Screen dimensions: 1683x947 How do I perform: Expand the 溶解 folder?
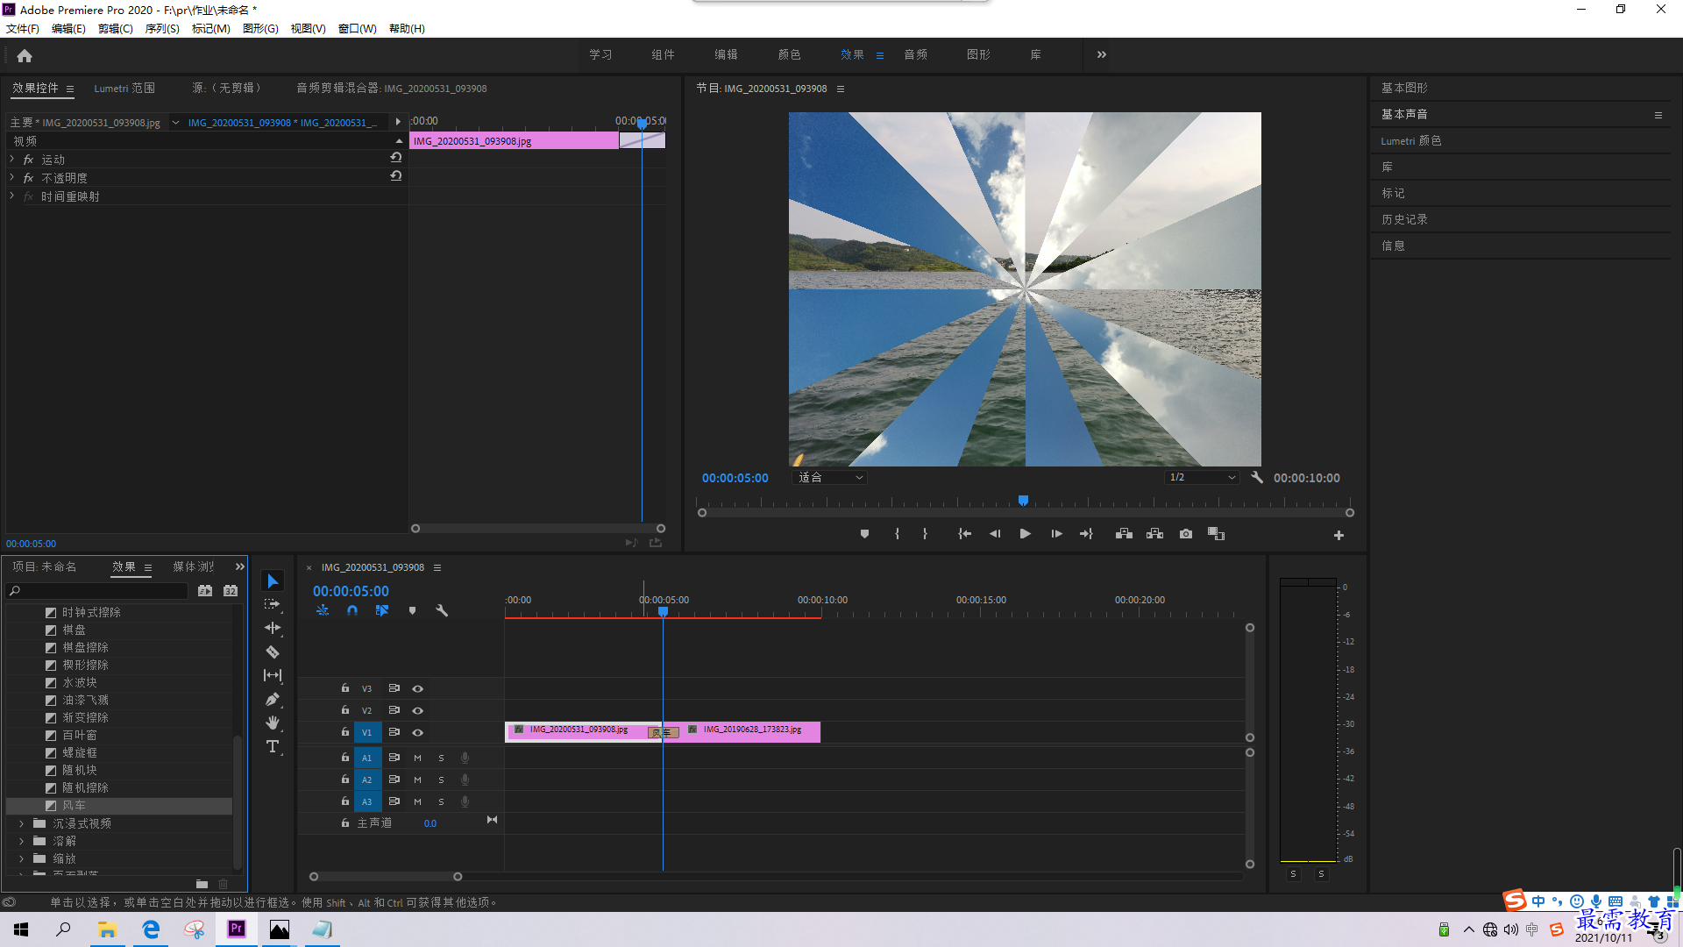(22, 842)
